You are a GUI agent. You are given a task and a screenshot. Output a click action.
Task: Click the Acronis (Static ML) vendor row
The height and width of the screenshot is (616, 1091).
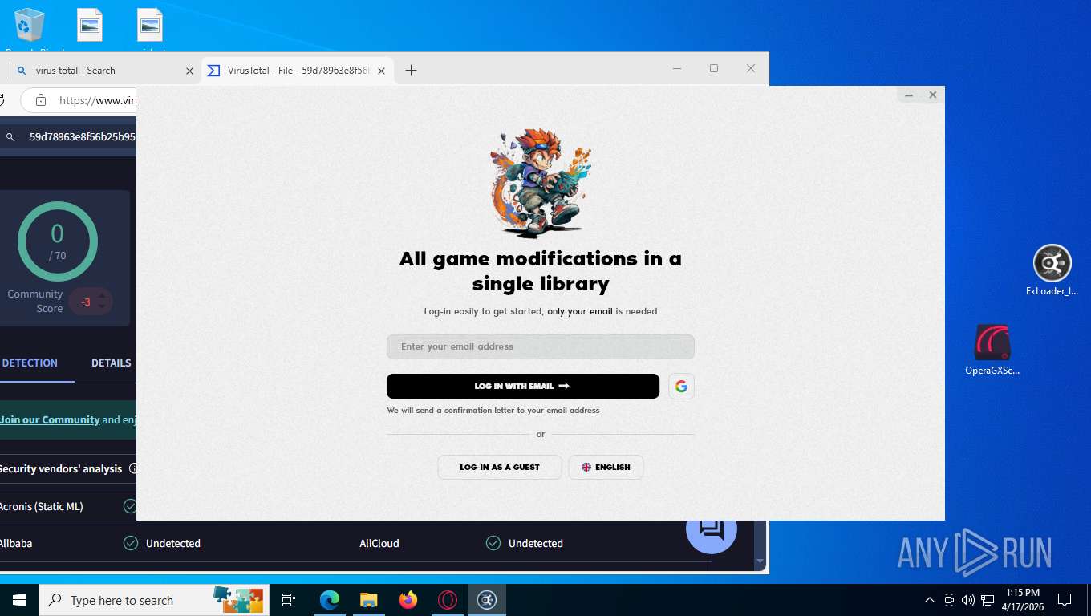pos(68,507)
